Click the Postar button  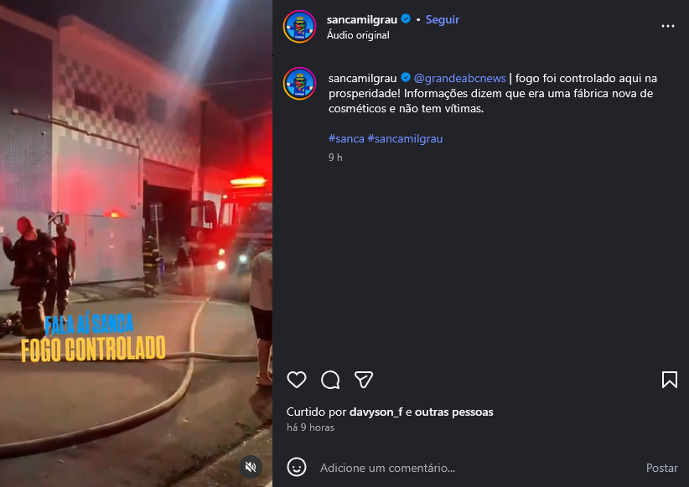pyautogui.click(x=661, y=468)
